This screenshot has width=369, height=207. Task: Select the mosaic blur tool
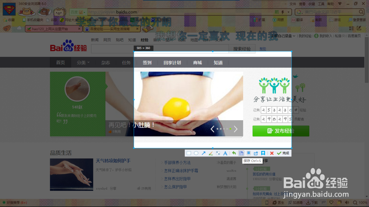pos(218,153)
